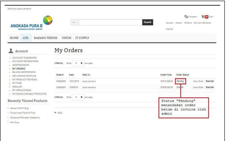226x141 pixels.
Task: Open Wishlist in sidebar
Action: (x=17, y=87)
